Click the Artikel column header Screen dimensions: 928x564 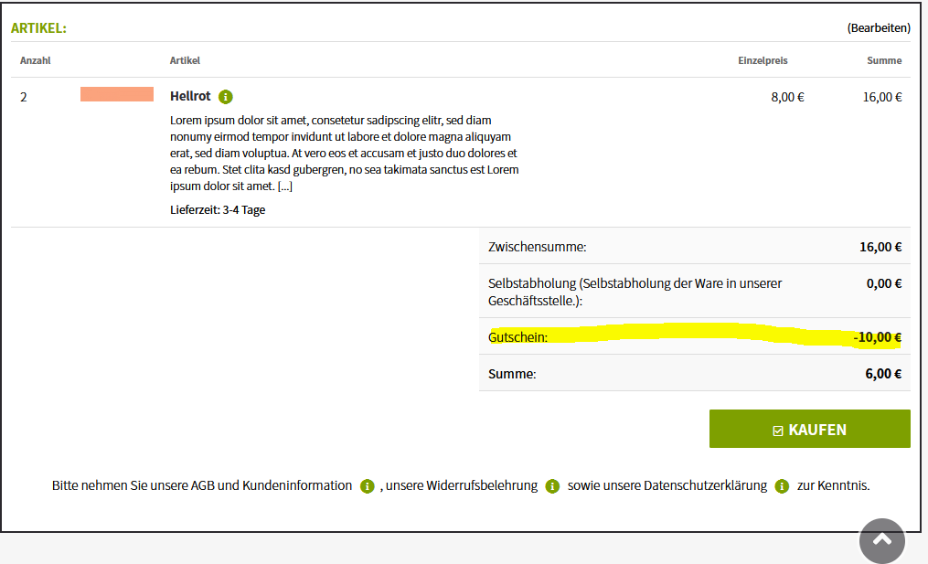pyautogui.click(x=185, y=60)
